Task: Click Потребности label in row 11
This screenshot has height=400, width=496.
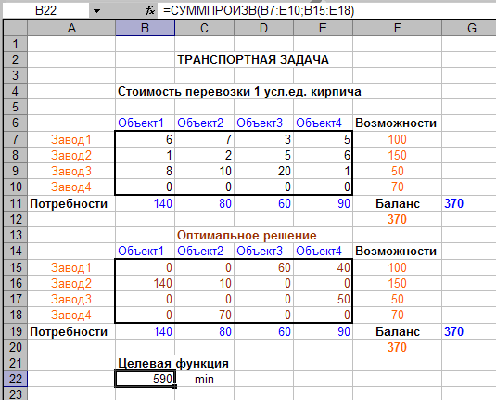Action: point(69,203)
